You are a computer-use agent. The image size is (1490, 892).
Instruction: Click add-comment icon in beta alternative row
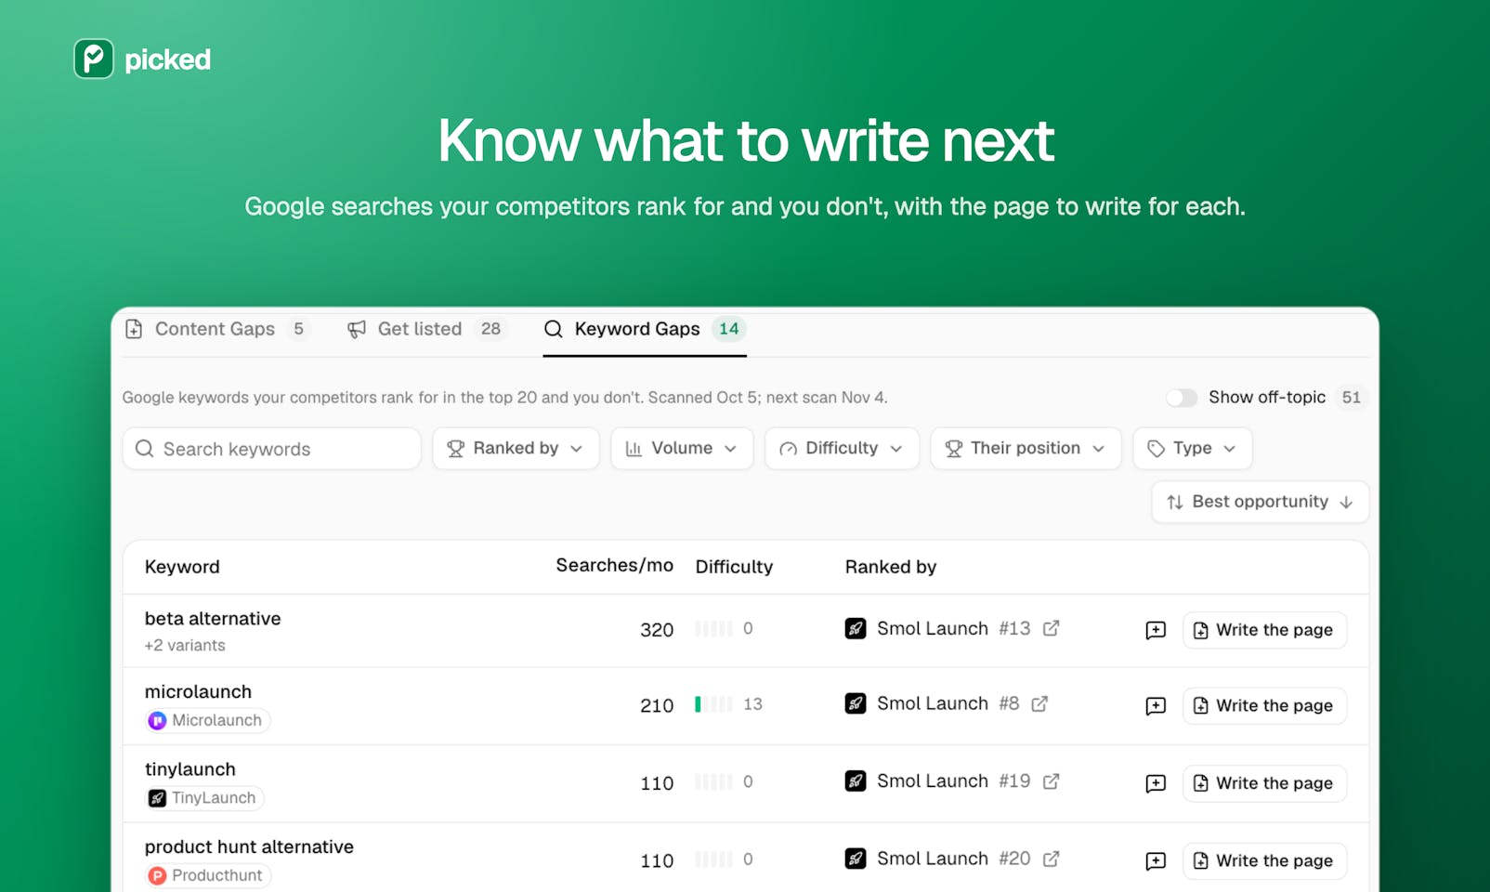1156,630
